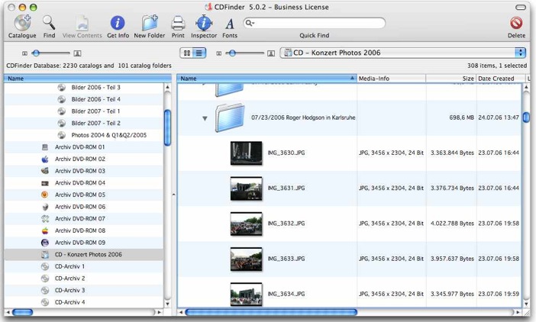Select the IMG_3632.JPG thumbnail

click(x=246, y=224)
